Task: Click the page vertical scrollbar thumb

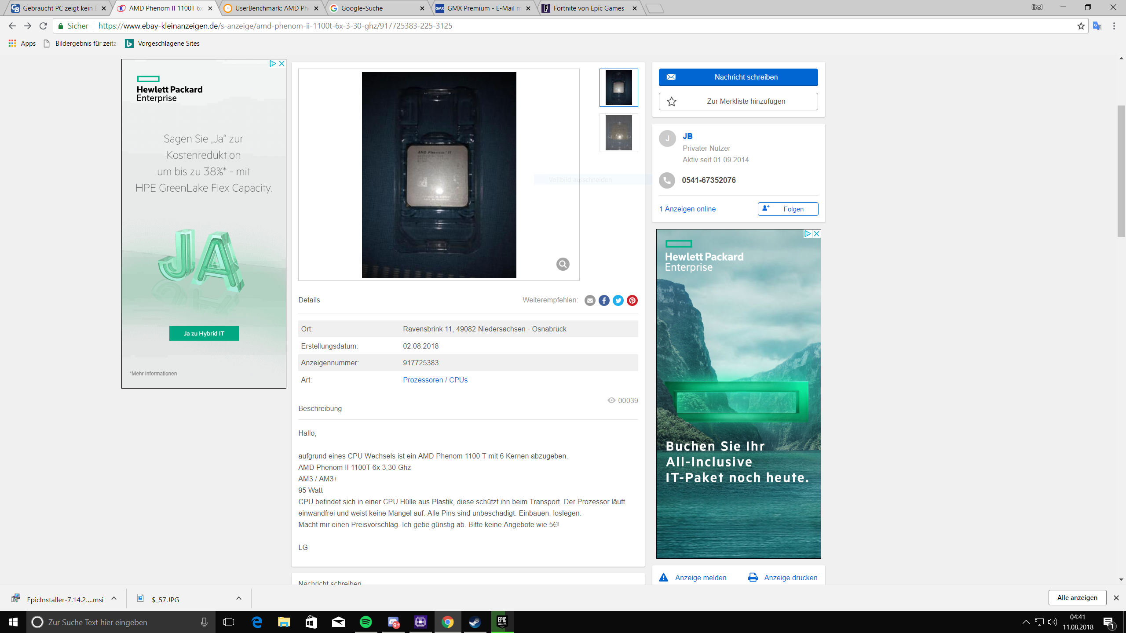Action: (x=1121, y=171)
